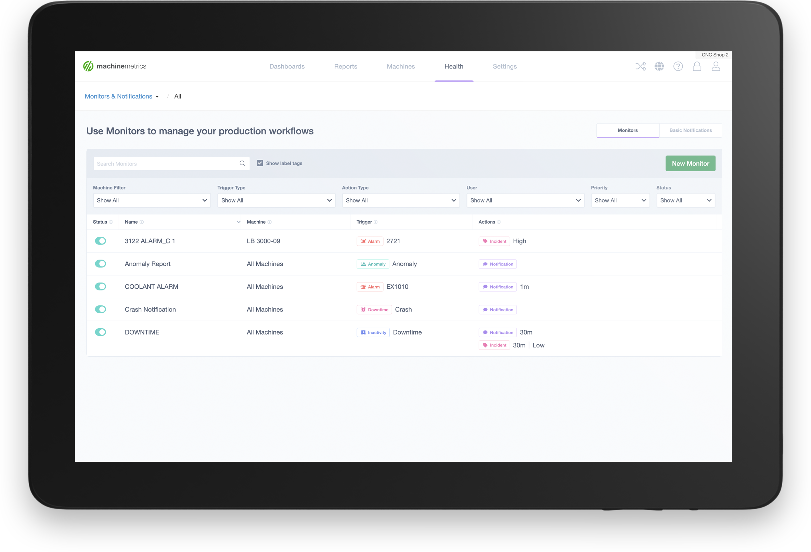Select Machine Filter dropdown Show All
Viewport: 811px width, 552px height.
pos(151,200)
